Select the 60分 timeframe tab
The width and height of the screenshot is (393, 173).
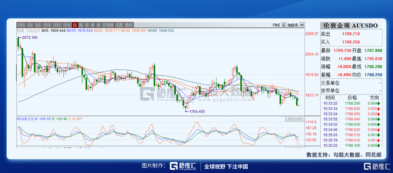(67, 25)
